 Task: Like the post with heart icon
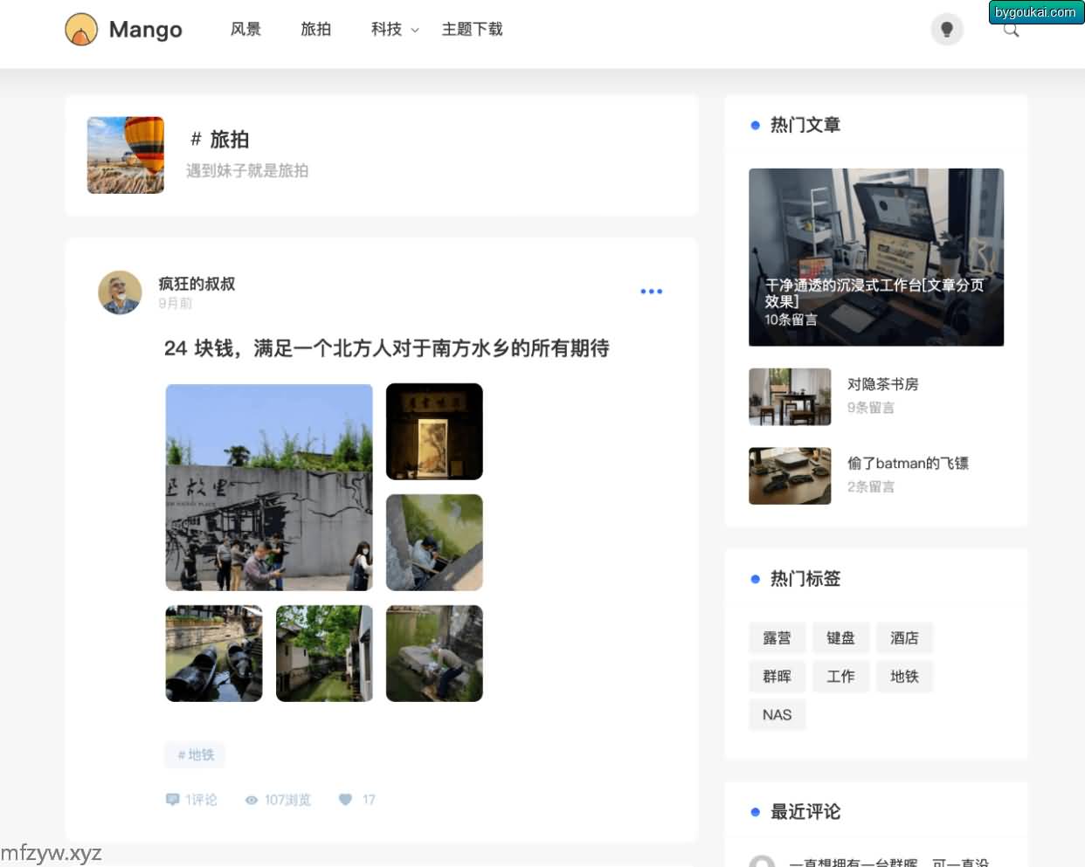coord(345,800)
